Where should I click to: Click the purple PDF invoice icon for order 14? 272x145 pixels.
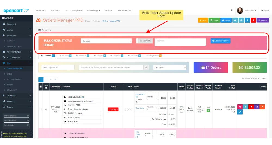[257, 107]
